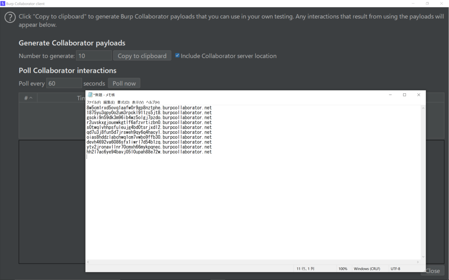449x280 pixels.
Task: Click the Copy to clipboard button
Action: pyautogui.click(x=142, y=56)
